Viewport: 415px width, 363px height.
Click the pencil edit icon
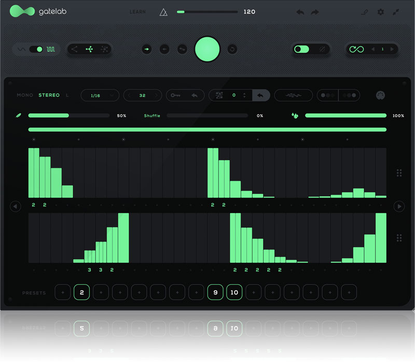[x=364, y=12]
